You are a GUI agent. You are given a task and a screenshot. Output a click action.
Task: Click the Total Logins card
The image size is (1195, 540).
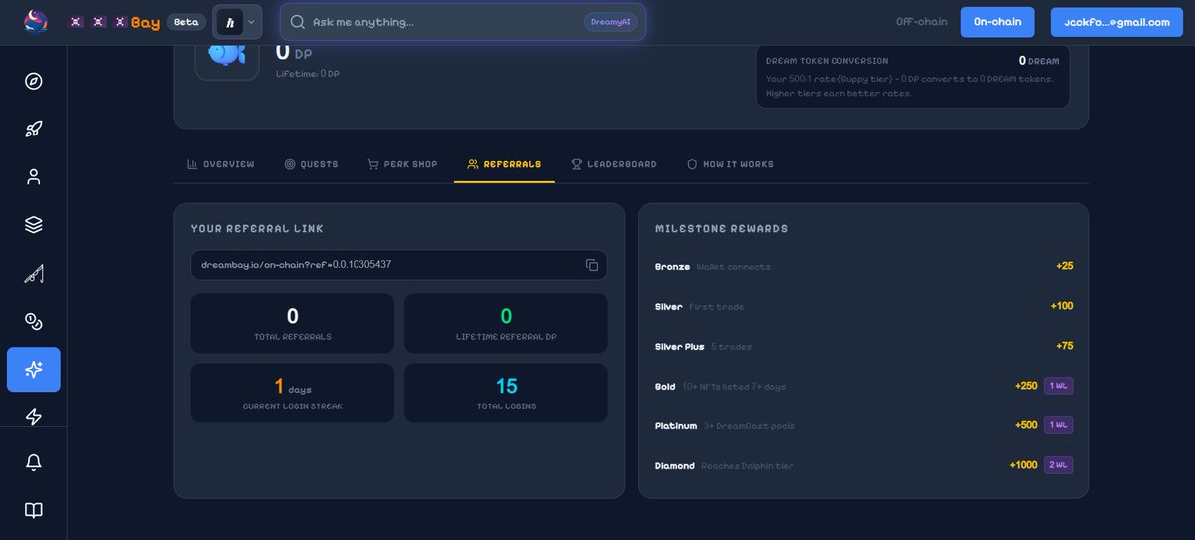coord(506,393)
